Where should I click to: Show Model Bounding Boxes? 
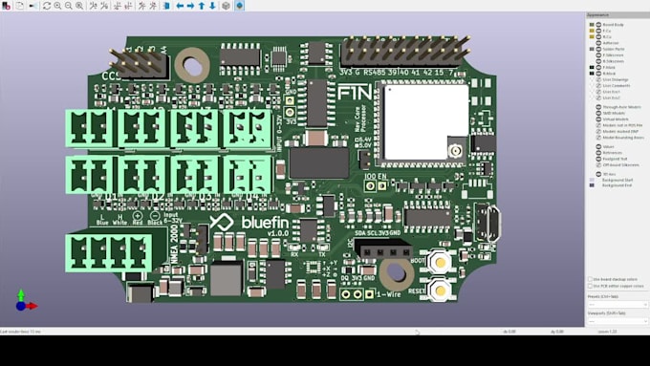click(598, 138)
